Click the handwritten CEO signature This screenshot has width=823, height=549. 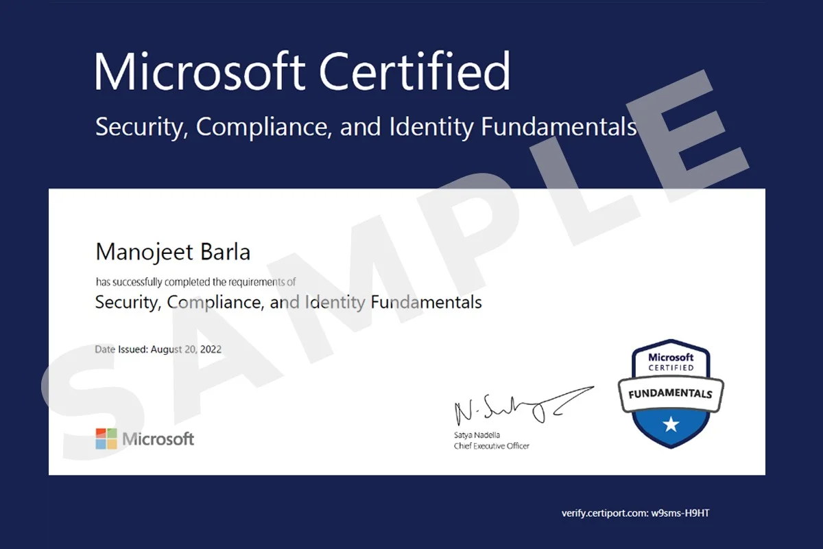[x=521, y=408]
